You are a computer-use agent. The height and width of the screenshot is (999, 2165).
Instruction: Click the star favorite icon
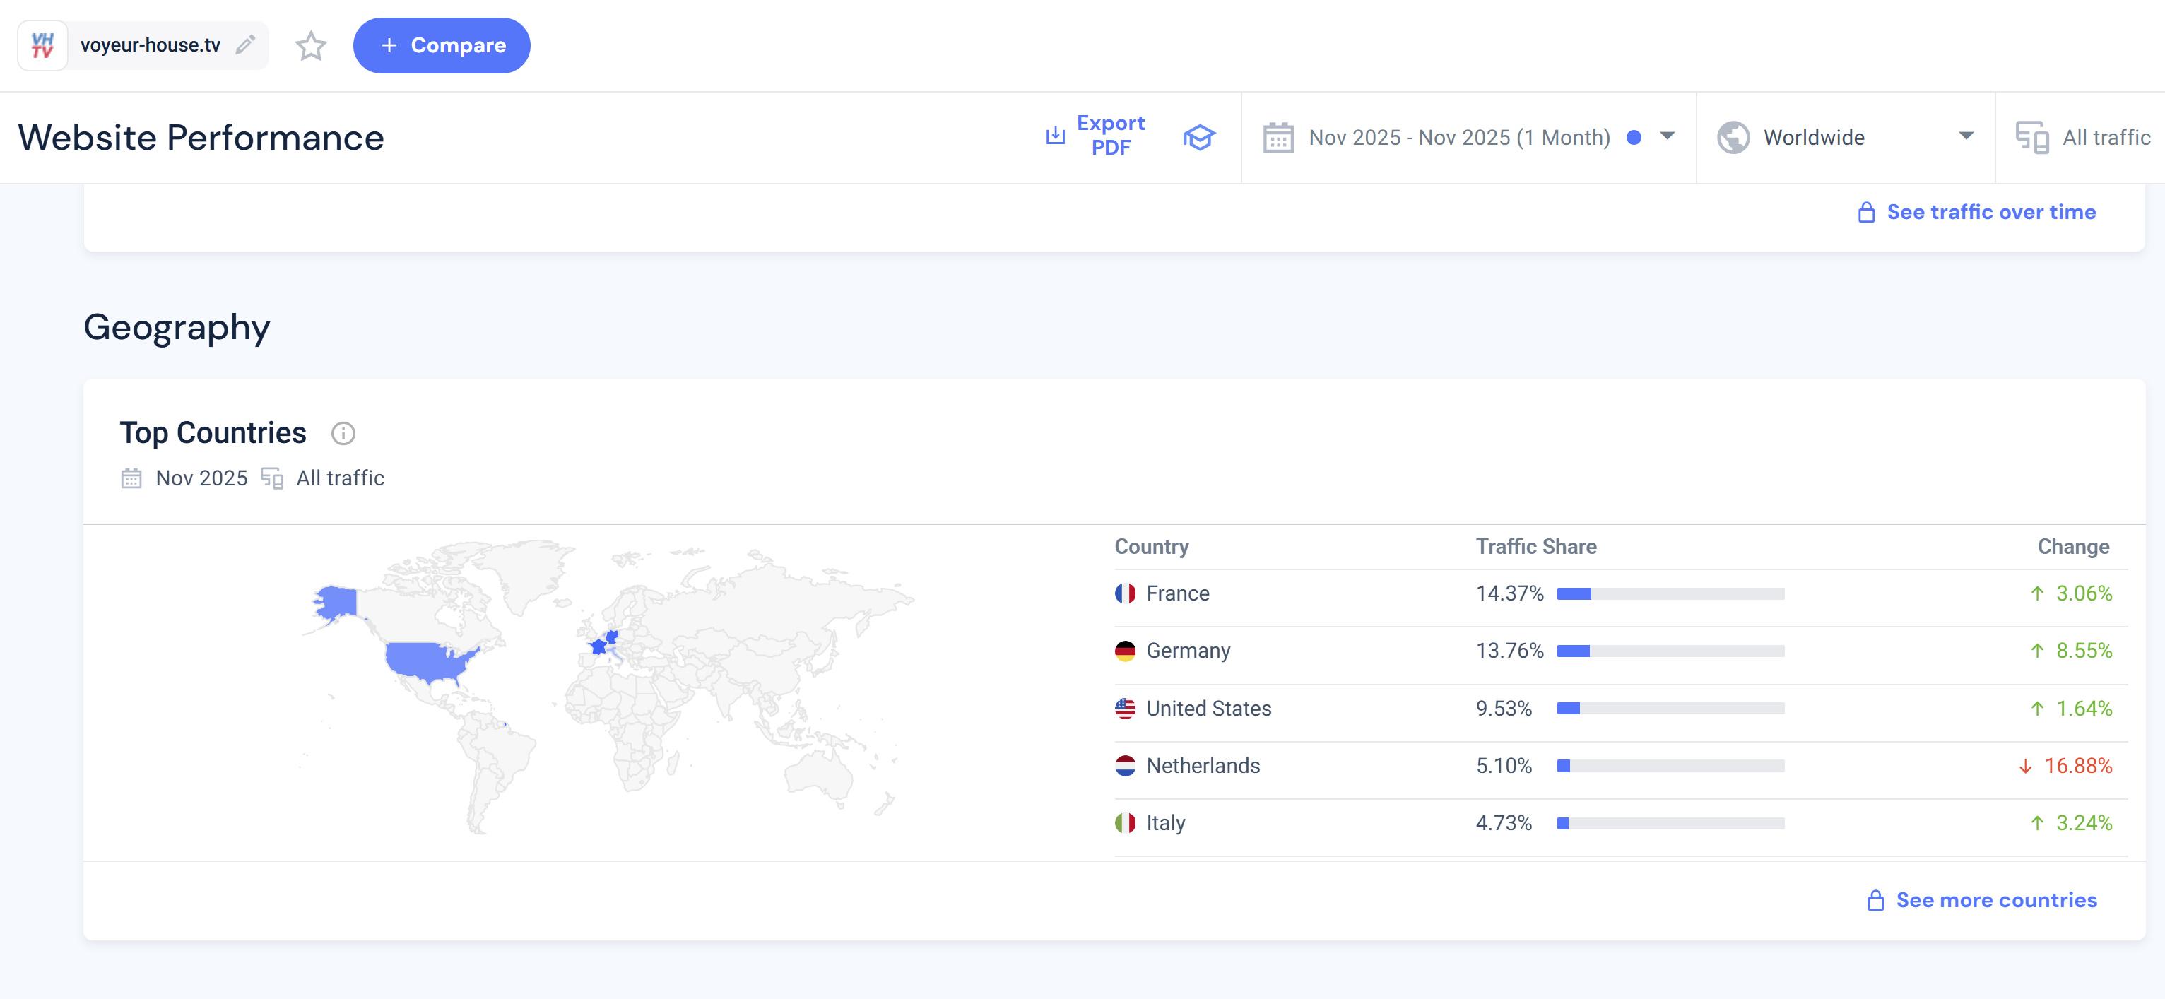[x=311, y=45]
